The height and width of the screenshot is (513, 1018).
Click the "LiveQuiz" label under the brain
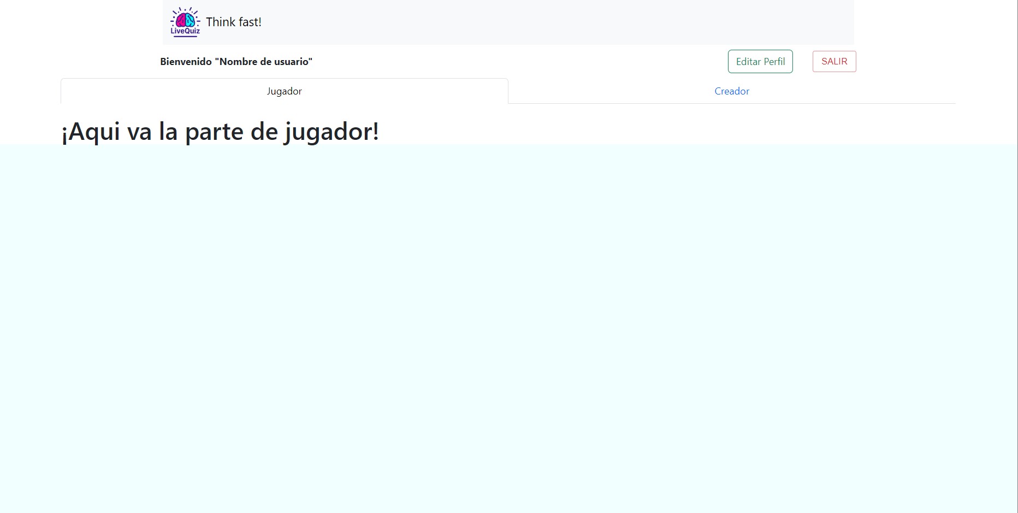(x=185, y=32)
